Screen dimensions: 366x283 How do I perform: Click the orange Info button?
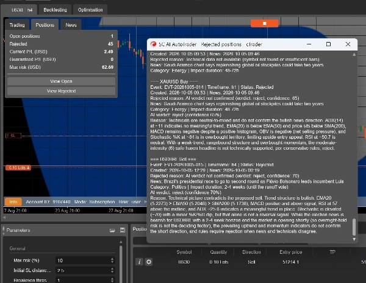tap(13, 202)
